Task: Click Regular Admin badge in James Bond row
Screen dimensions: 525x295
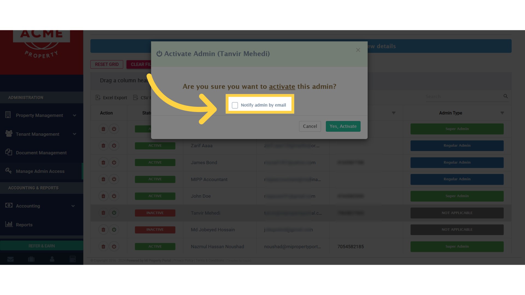Action: coord(457,163)
